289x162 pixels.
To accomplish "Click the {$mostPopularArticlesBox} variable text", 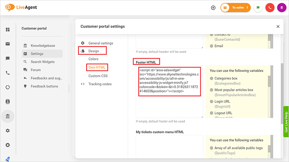I will coord(235,95).
